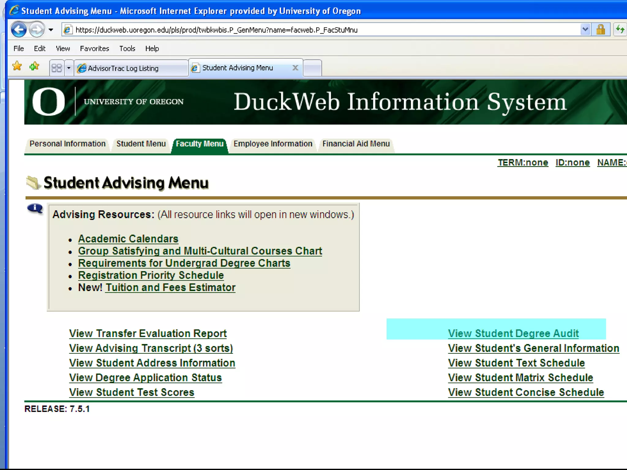Open the recent pages dropdown arrow
Viewport: 627px width, 470px height.
coord(51,30)
